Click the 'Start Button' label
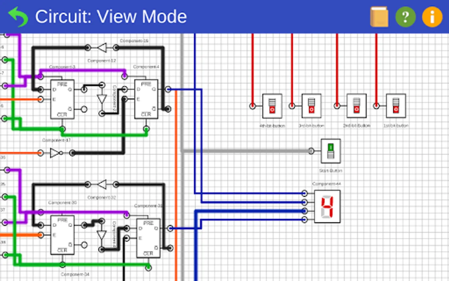The image size is (449, 281). click(x=331, y=171)
